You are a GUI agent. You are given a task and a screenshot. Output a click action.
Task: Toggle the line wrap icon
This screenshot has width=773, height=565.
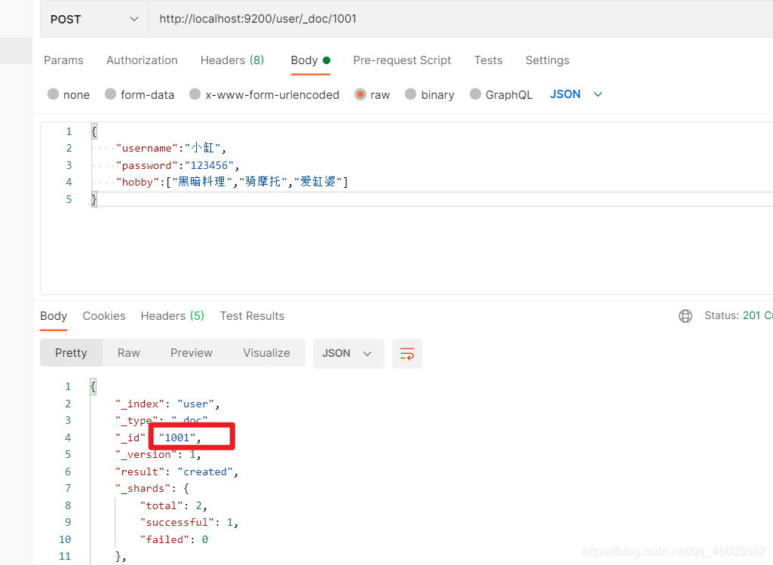tap(407, 354)
